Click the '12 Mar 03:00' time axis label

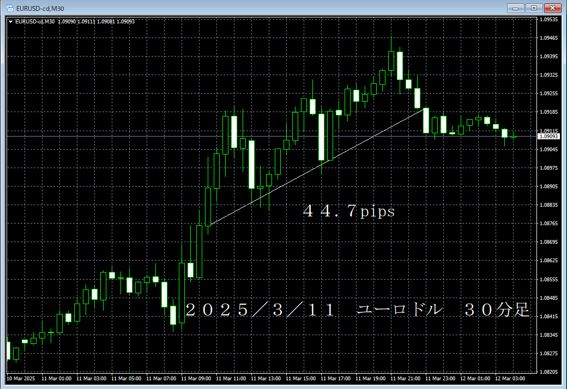tap(510, 379)
